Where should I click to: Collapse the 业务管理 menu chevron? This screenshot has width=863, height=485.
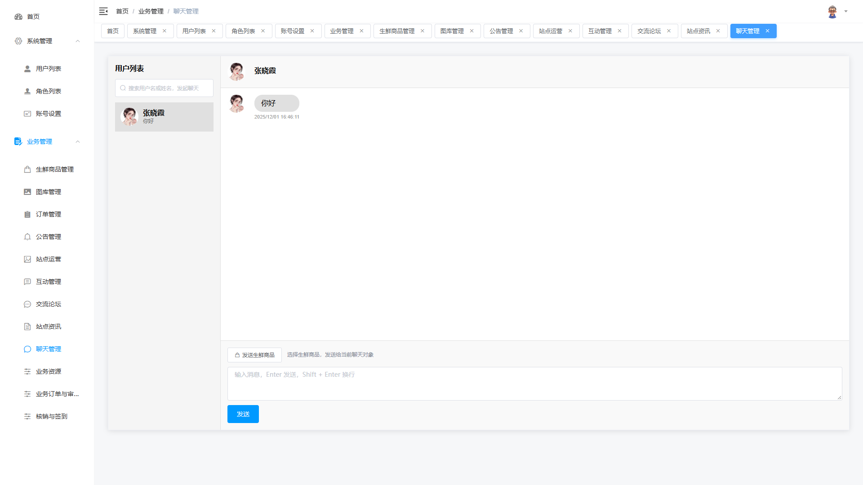click(78, 141)
